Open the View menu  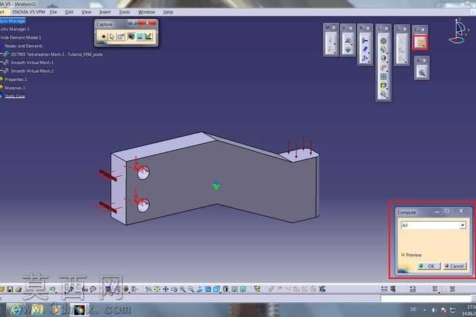tap(87, 12)
